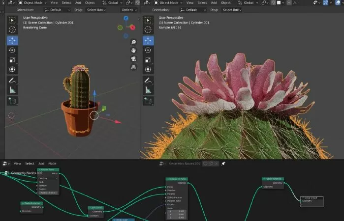Expand Options dropdown in left viewport
The height and width of the screenshot is (221, 344).
(129, 10)
